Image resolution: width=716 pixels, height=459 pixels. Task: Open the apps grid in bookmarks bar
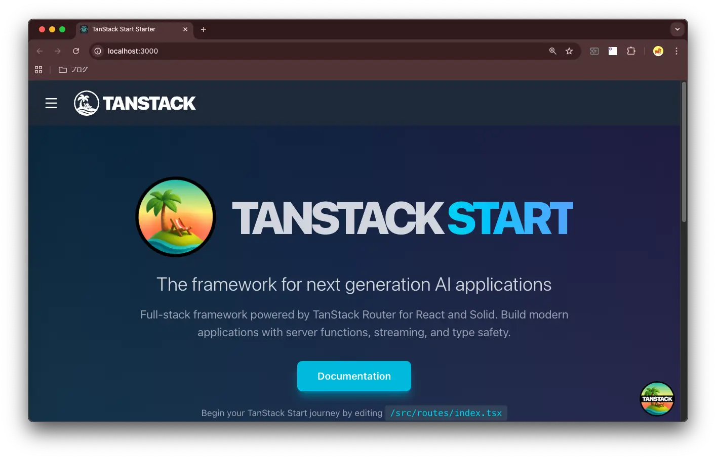click(x=38, y=70)
